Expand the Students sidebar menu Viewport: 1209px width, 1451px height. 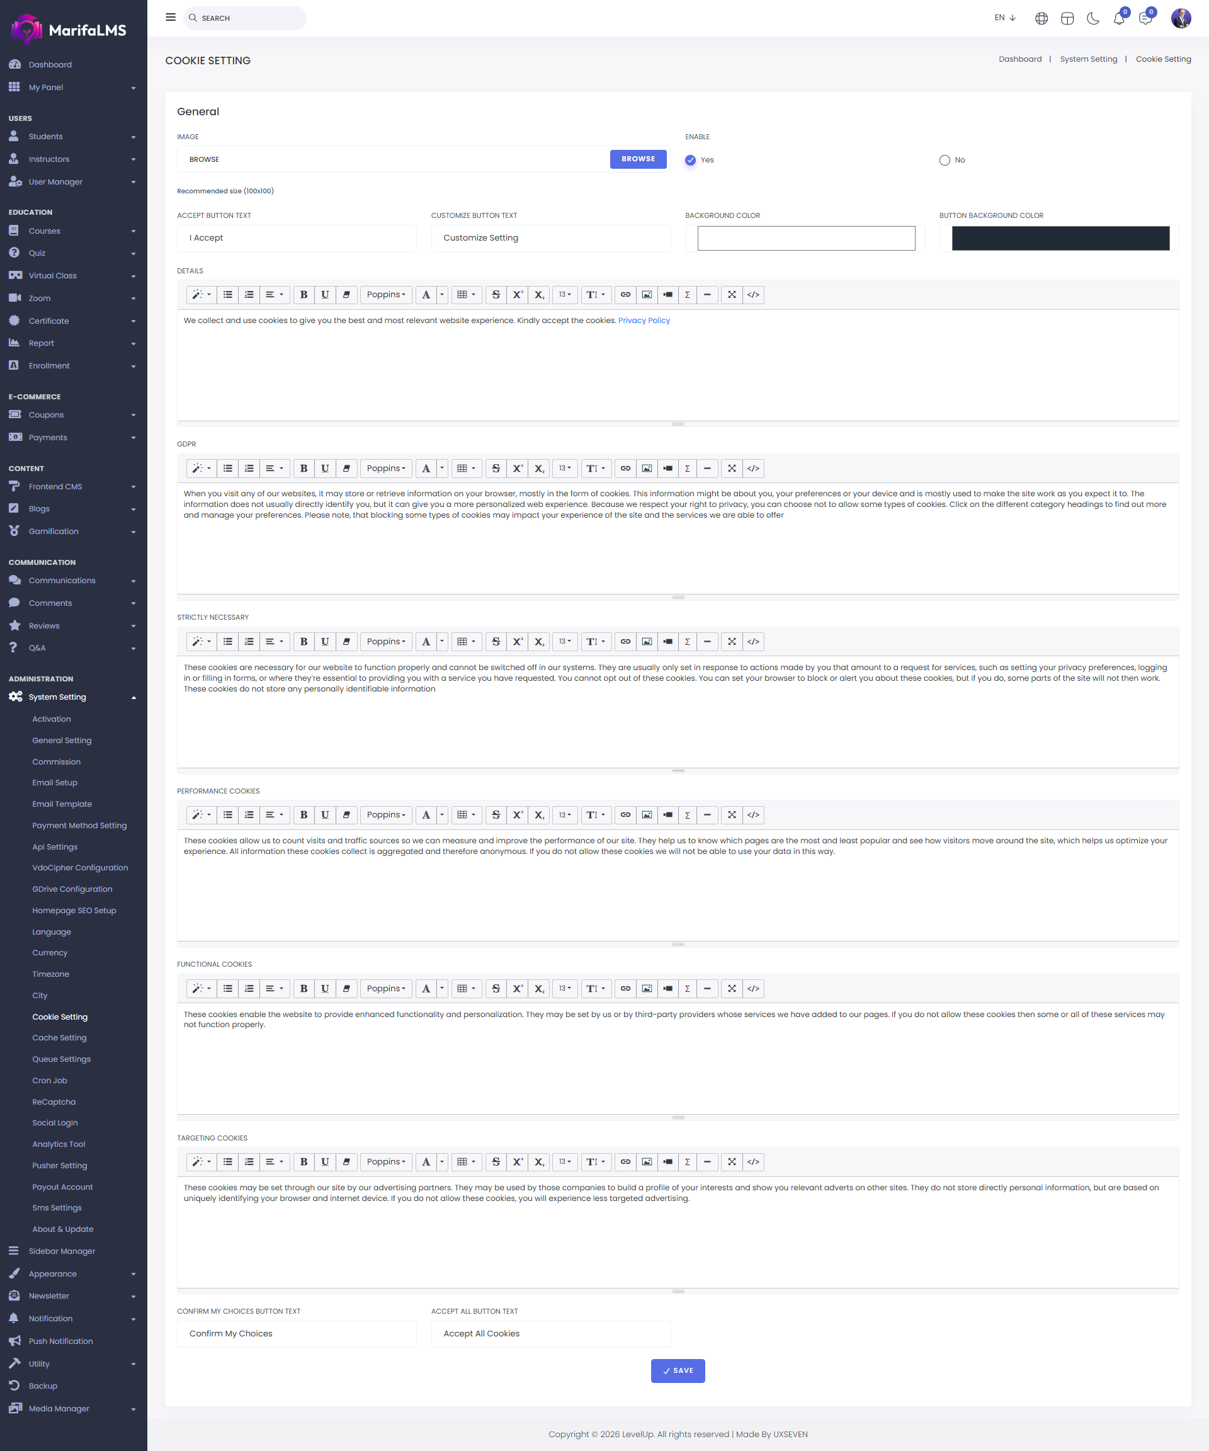coord(72,137)
